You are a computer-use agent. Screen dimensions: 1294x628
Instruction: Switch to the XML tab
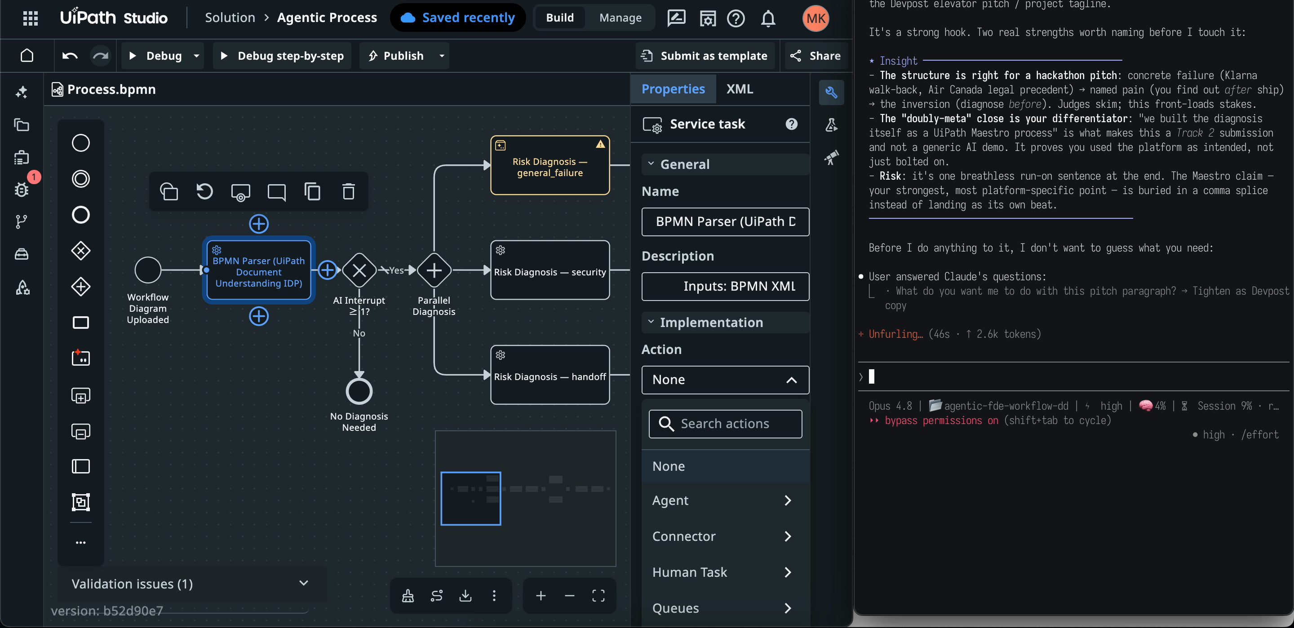tap(740, 89)
